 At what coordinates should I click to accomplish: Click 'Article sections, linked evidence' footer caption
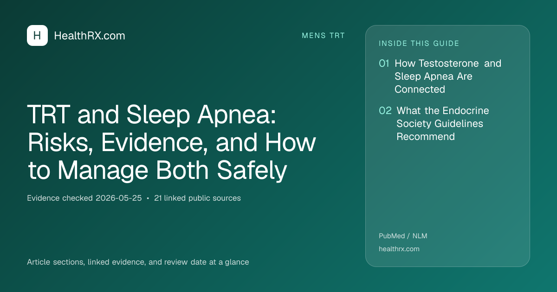coord(138,262)
